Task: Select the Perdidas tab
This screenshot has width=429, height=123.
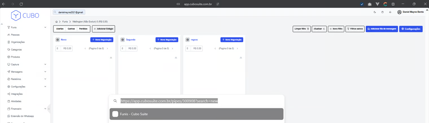Action: 83,29
